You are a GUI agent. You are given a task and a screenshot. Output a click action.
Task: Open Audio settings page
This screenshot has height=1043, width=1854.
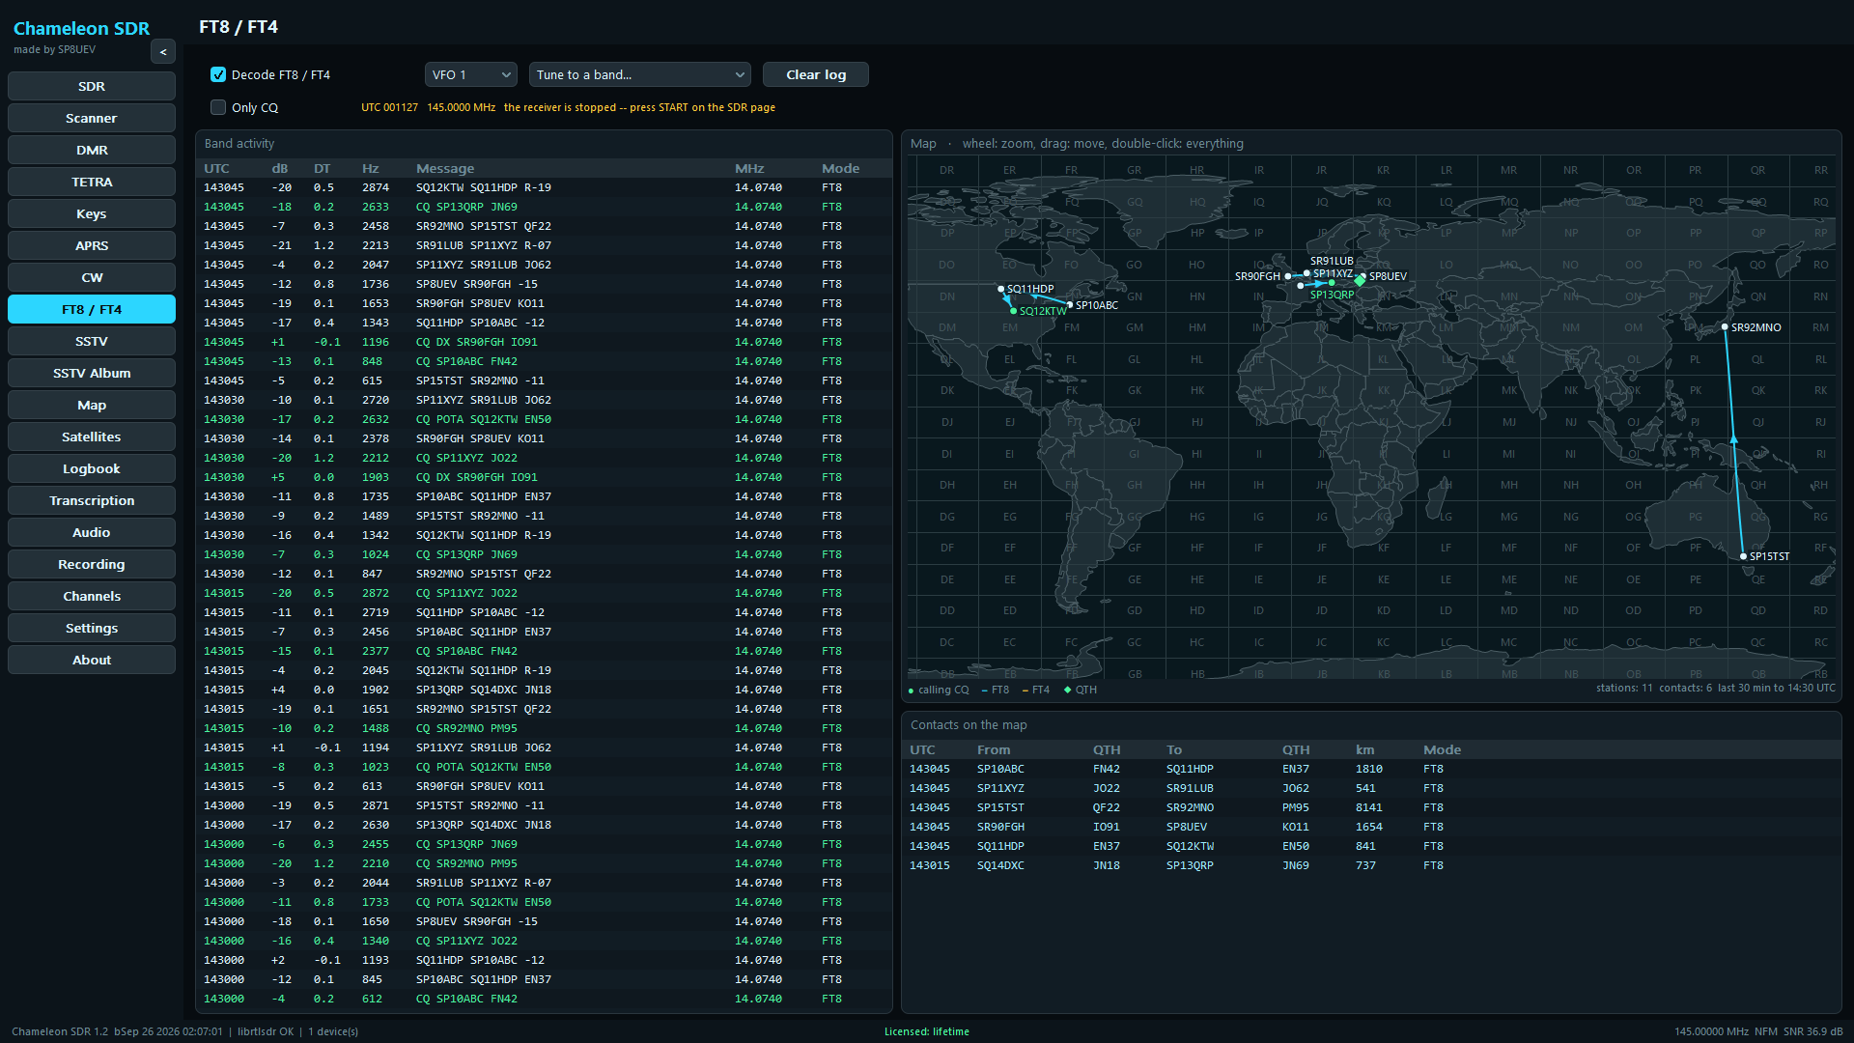92,532
